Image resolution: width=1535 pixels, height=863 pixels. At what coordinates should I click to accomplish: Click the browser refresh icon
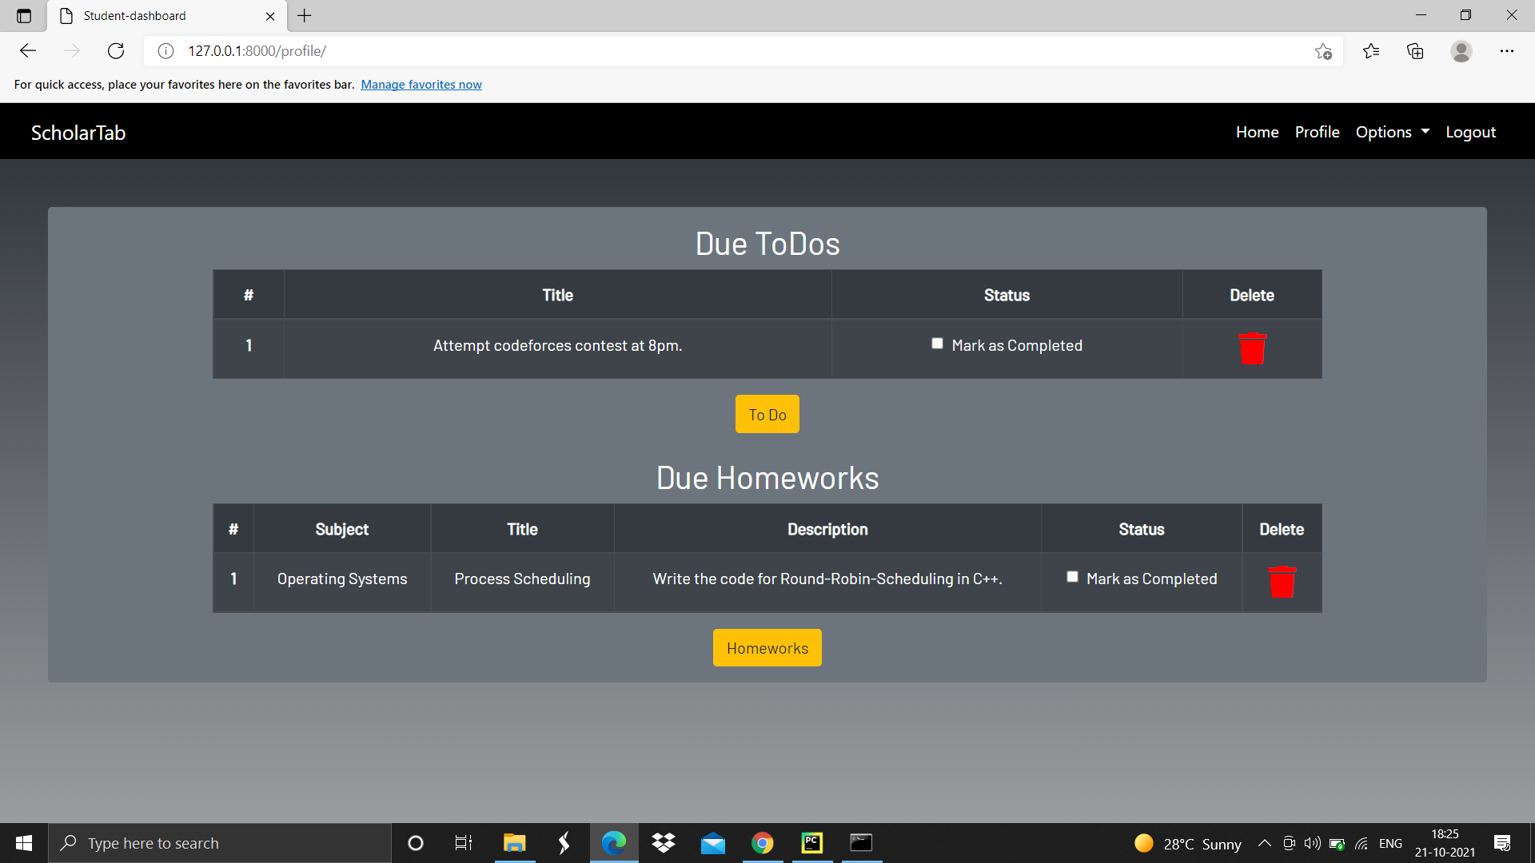point(116,51)
